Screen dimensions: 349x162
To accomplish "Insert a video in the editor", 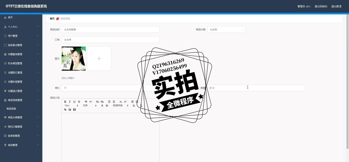I will point(74,110).
